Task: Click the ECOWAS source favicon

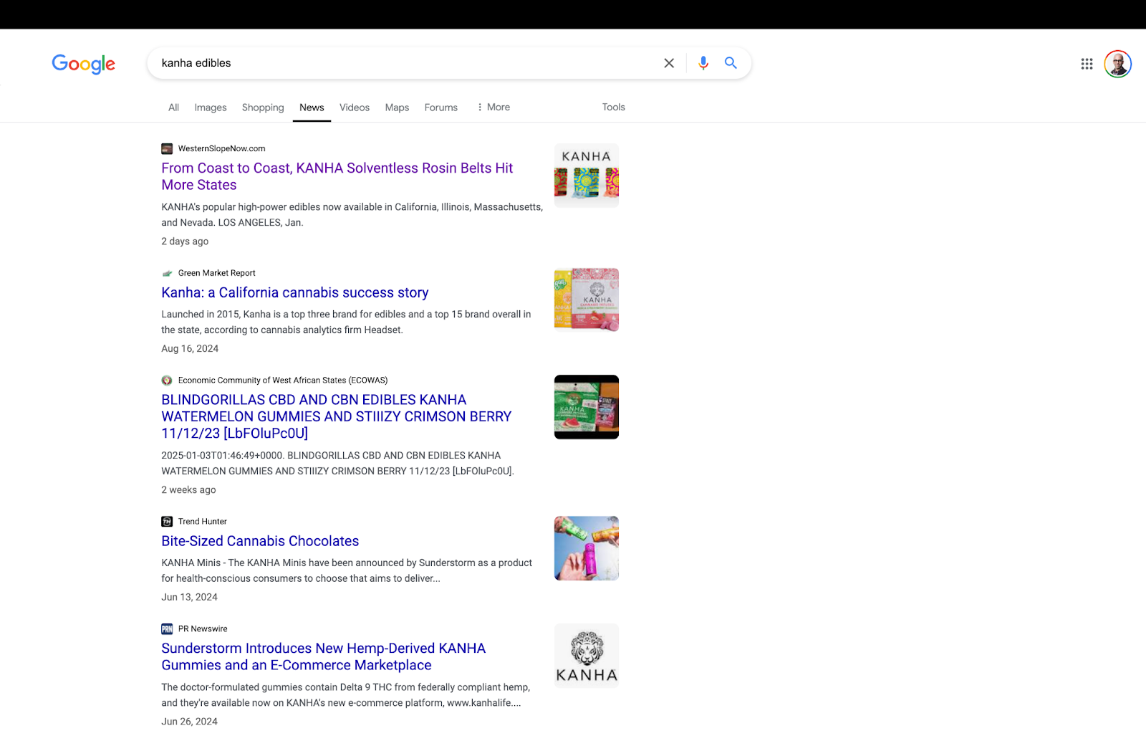Action: tap(167, 381)
